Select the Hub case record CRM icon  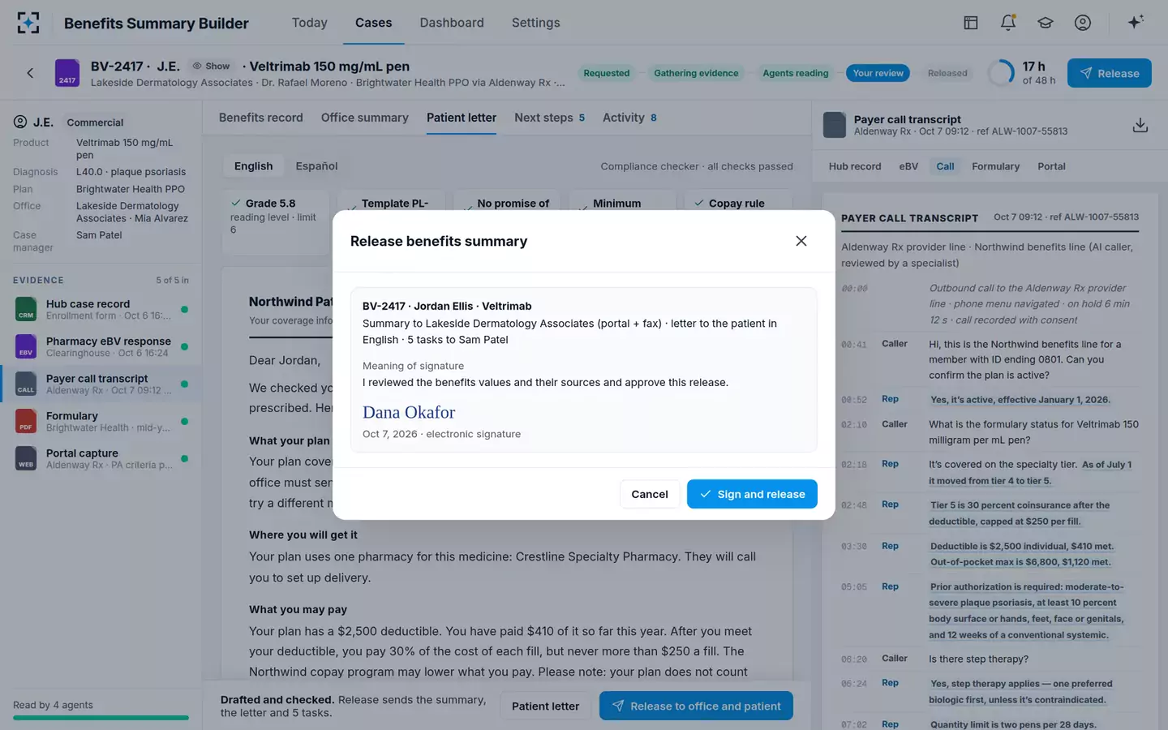tap(26, 309)
